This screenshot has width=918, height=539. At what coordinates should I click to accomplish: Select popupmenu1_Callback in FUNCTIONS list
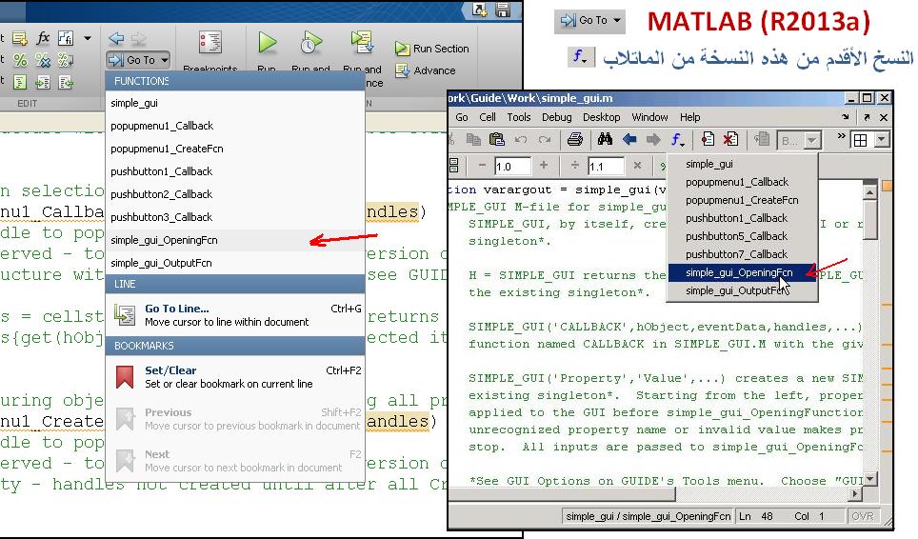pos(235,126)
